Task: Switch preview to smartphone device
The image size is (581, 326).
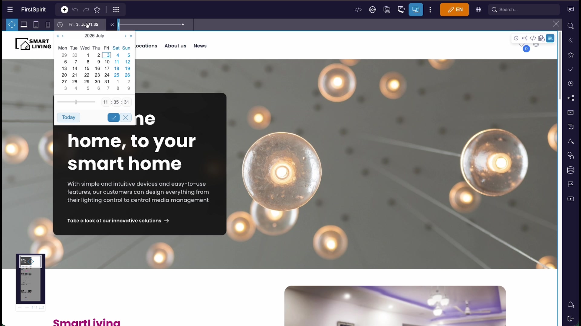Action: [48, 24]
